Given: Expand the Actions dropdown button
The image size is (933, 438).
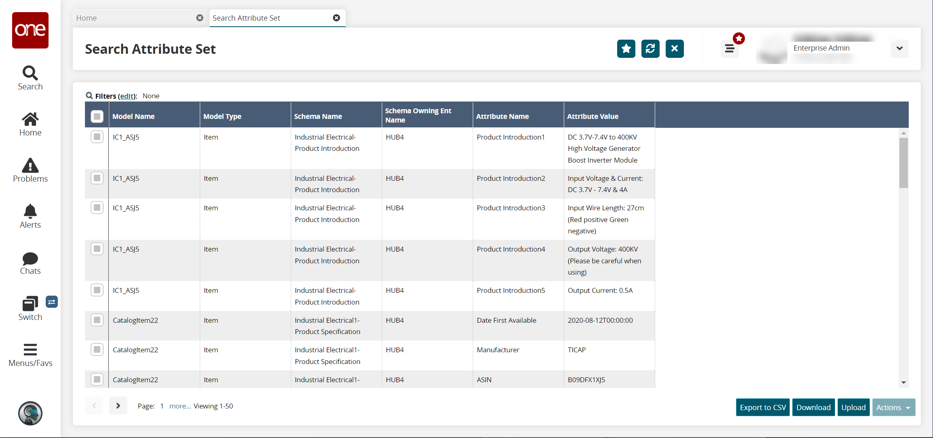Looking at the screenshot, I should point(893,407).
